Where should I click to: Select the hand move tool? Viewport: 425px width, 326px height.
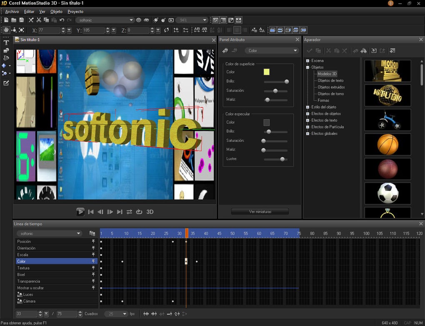pos(6,30)
